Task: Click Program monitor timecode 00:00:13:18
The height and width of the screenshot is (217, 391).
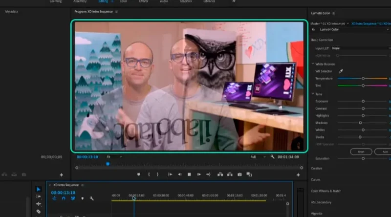Action: (x=87, y=157)
